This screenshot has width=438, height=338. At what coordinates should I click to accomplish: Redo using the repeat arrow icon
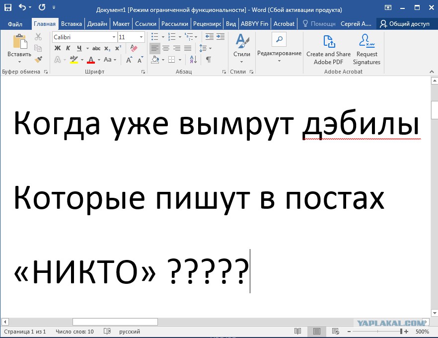42,7
